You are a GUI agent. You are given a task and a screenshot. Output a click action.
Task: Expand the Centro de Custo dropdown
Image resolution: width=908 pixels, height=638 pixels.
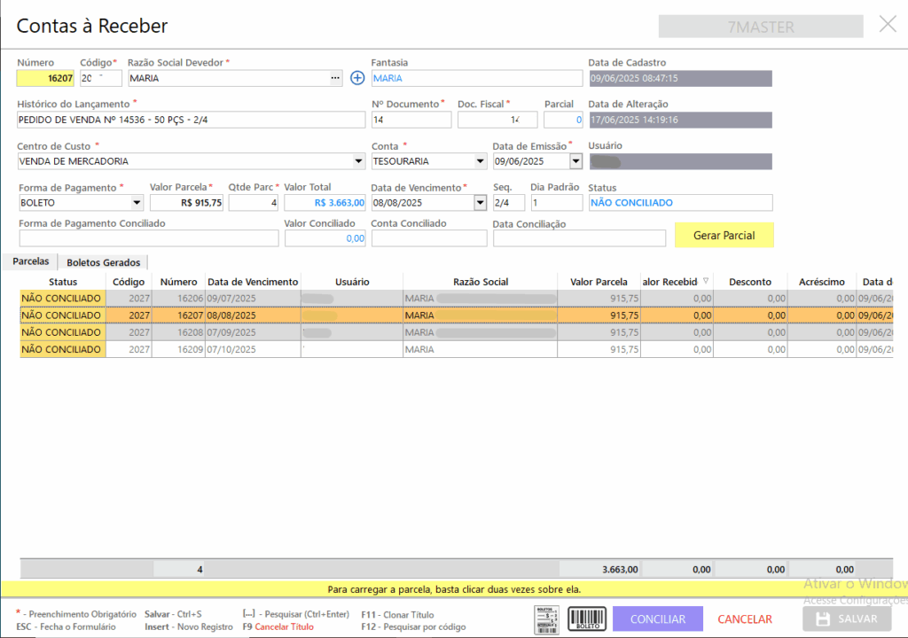pyautogui.click(x=358, y=161)
